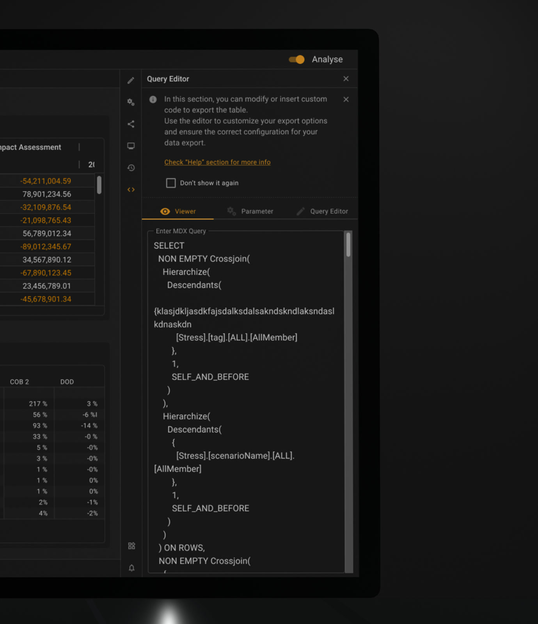538x624 pixels.
Task: Select the value -89,012,345.67
Action: pyautogui.click(x=46, y=246)
